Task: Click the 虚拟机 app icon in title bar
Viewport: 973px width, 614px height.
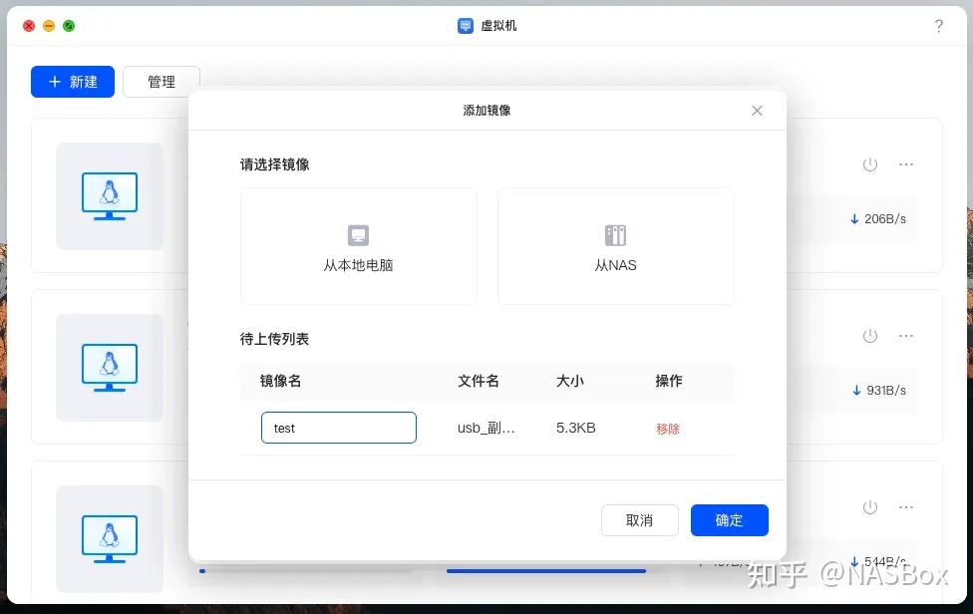Action: point(466,26)
